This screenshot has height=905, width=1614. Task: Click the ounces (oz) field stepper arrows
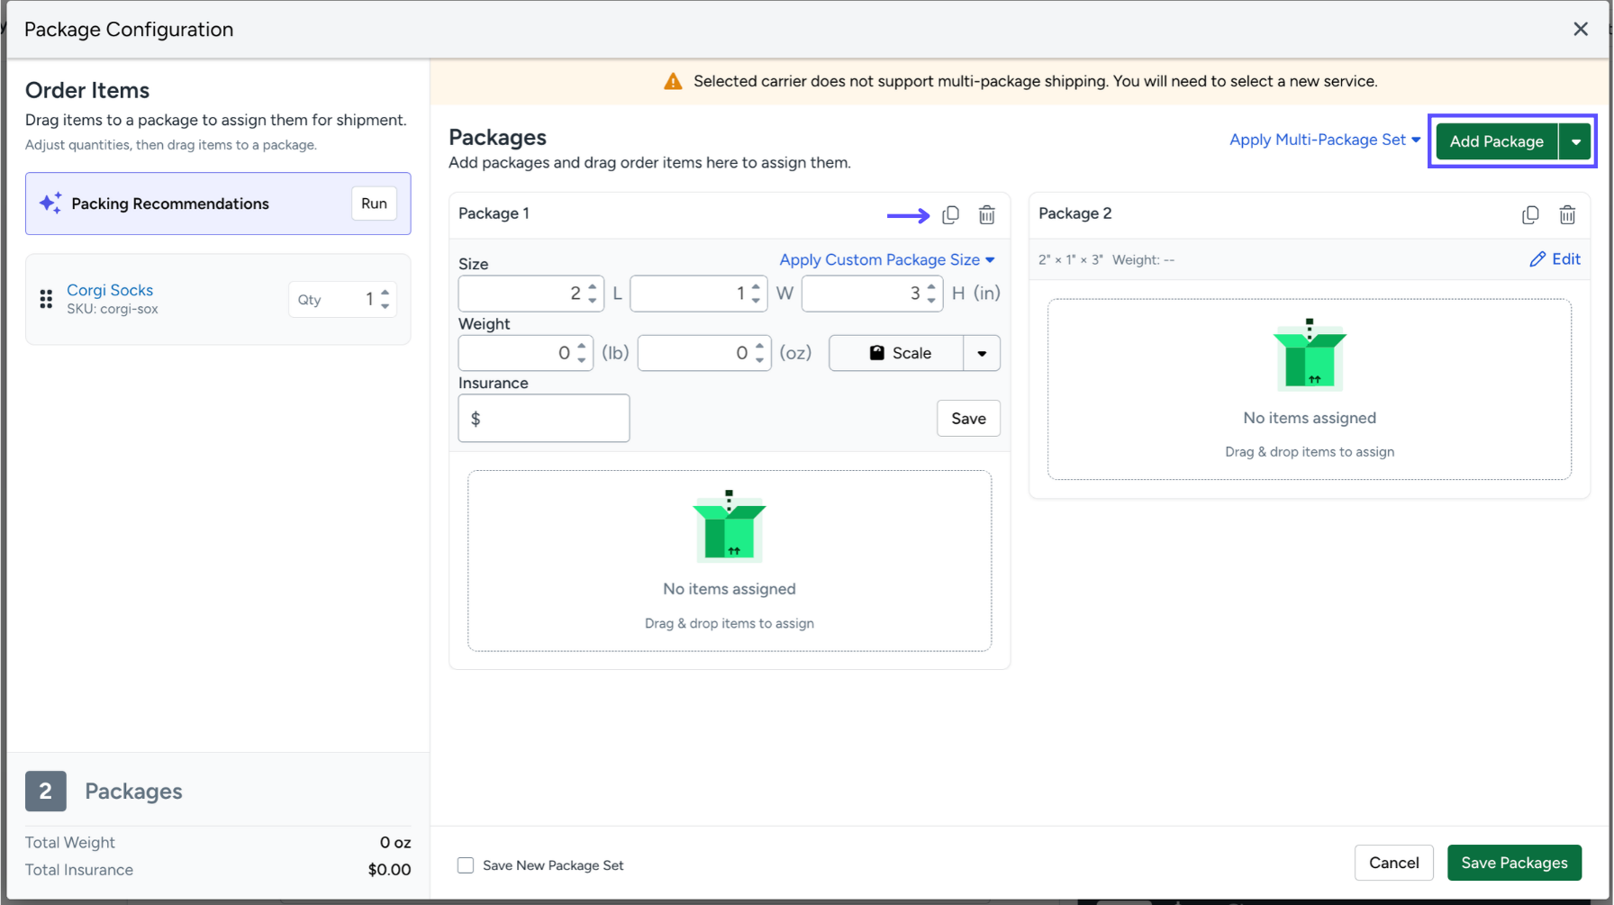(760, 353)
